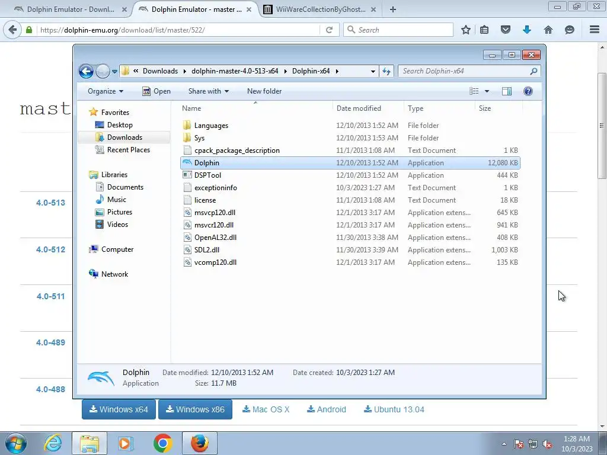Screen dimensions: 607x455
Task: Select the cpack_package_description text file
Action: coord(350,150)
